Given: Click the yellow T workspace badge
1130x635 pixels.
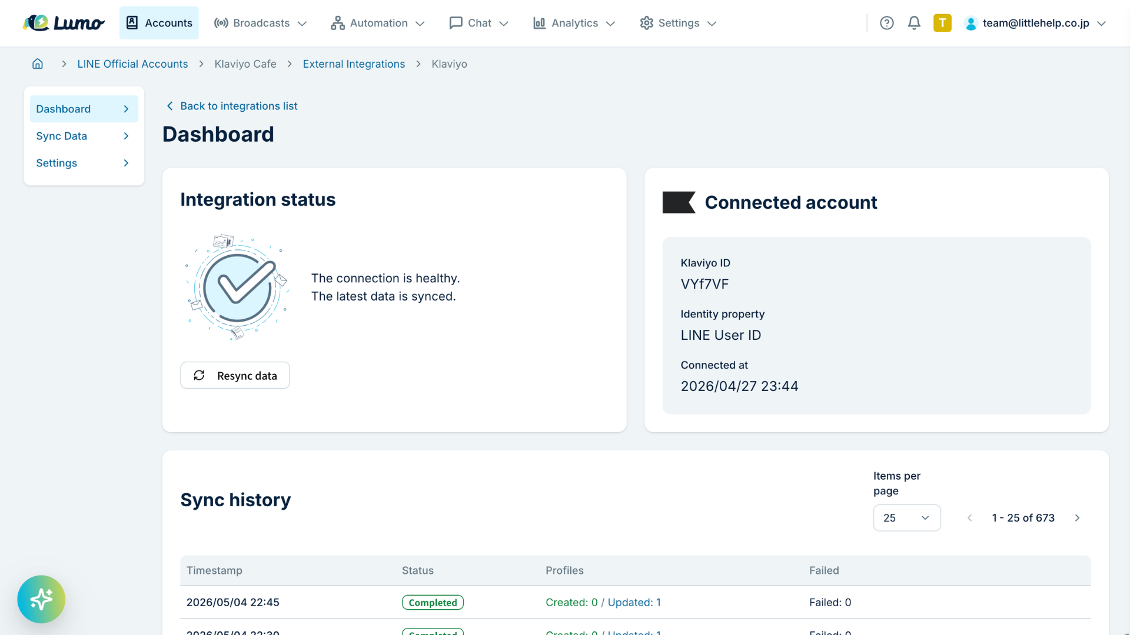Looking at the screenshot, I should tap(942, 23).
